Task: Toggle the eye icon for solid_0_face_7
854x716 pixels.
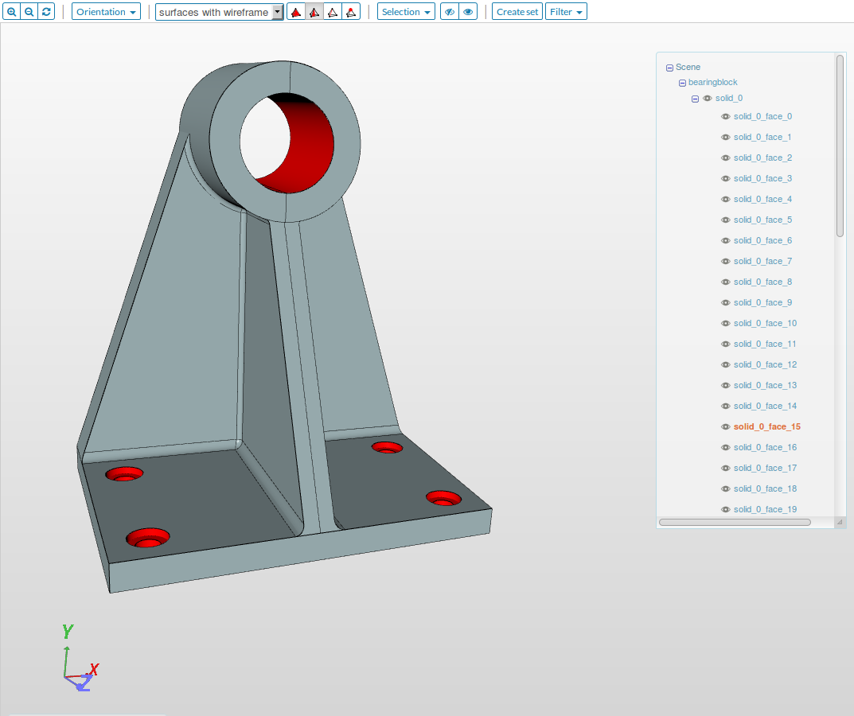Action: coord(725,262)
